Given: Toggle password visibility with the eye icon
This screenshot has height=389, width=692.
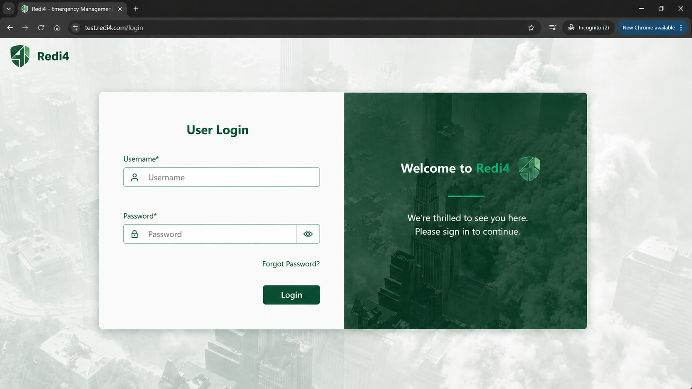Looking at the screenshot, I should (x=308, y=234).
